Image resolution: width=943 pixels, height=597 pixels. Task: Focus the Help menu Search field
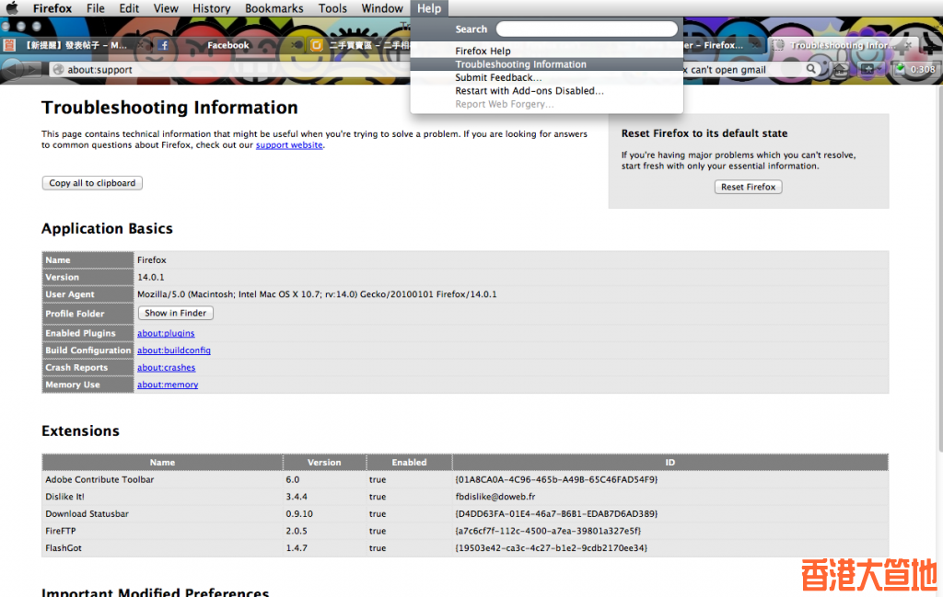coord(587,29)
